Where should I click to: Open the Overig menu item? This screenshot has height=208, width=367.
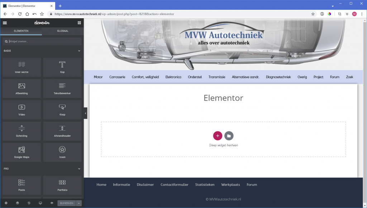click(302, 77)
